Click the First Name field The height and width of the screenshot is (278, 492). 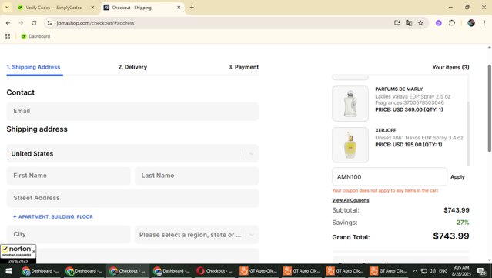(x=69, y=176)
